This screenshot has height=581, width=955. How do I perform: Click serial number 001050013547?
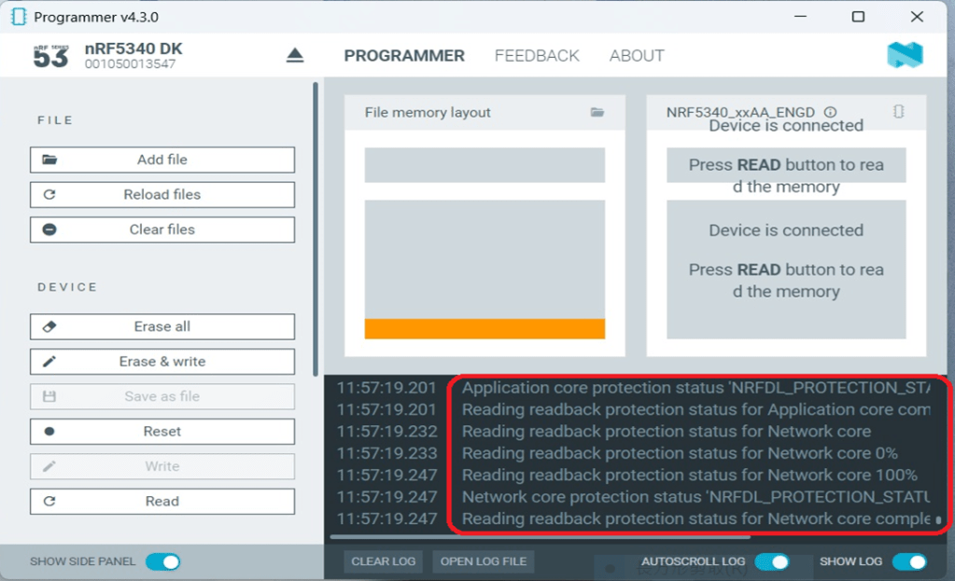(x=130, y=63)
